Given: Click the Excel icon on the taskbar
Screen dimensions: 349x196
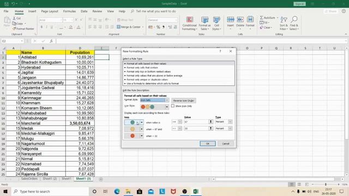Looking at the screenshot, I should pos(196,191).
